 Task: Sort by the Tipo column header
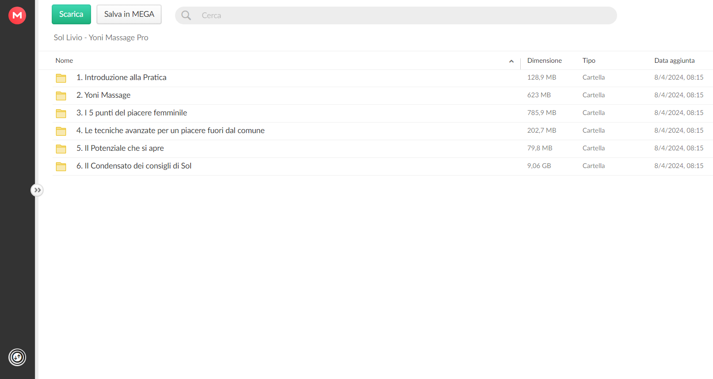click(588, 61)
